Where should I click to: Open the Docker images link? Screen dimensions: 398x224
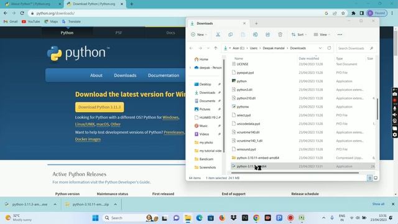coord(88,139)
